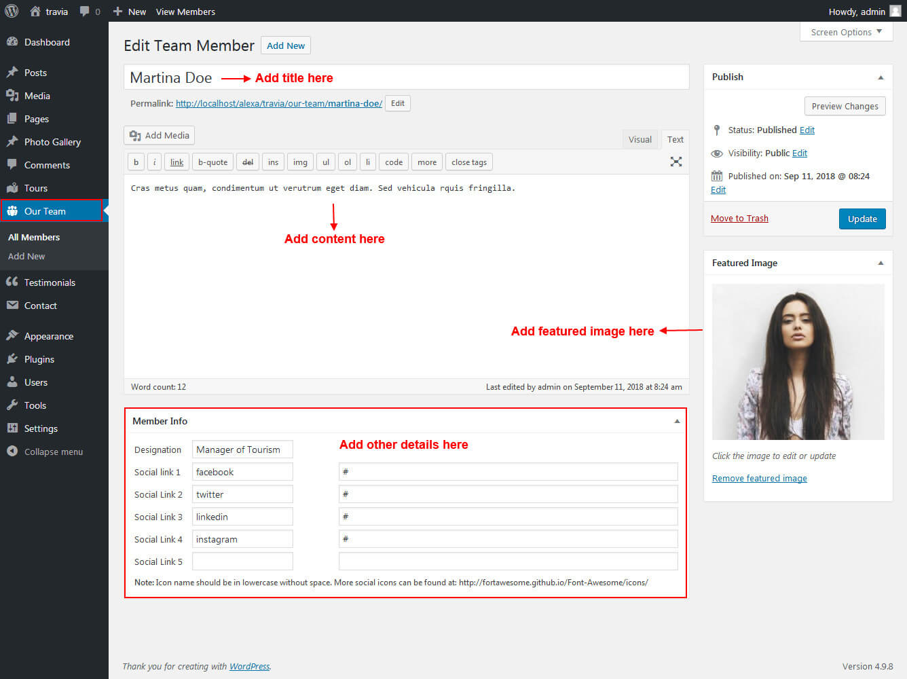Click the admin avatar icon
Screen dimensions: 907x679
point(895,11)
